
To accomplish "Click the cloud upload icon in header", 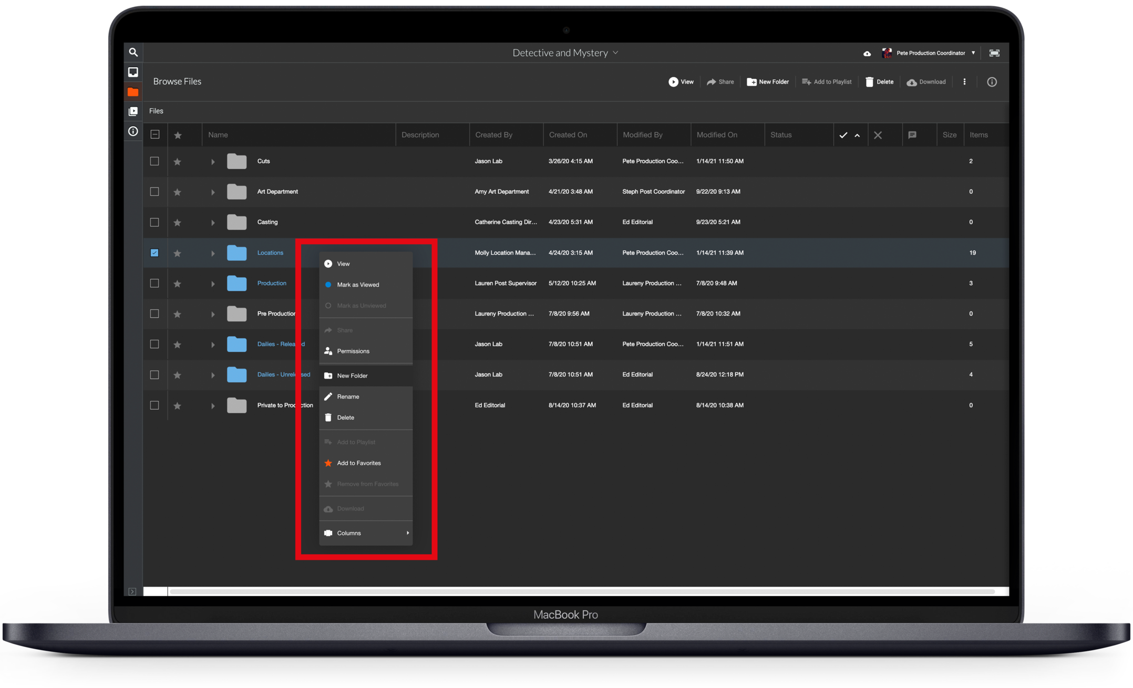I will pos(867,54).
